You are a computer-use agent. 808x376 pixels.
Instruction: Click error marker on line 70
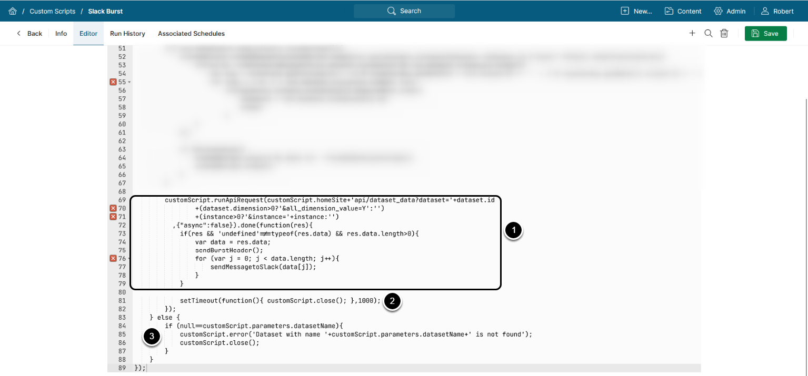pos(113,208)
